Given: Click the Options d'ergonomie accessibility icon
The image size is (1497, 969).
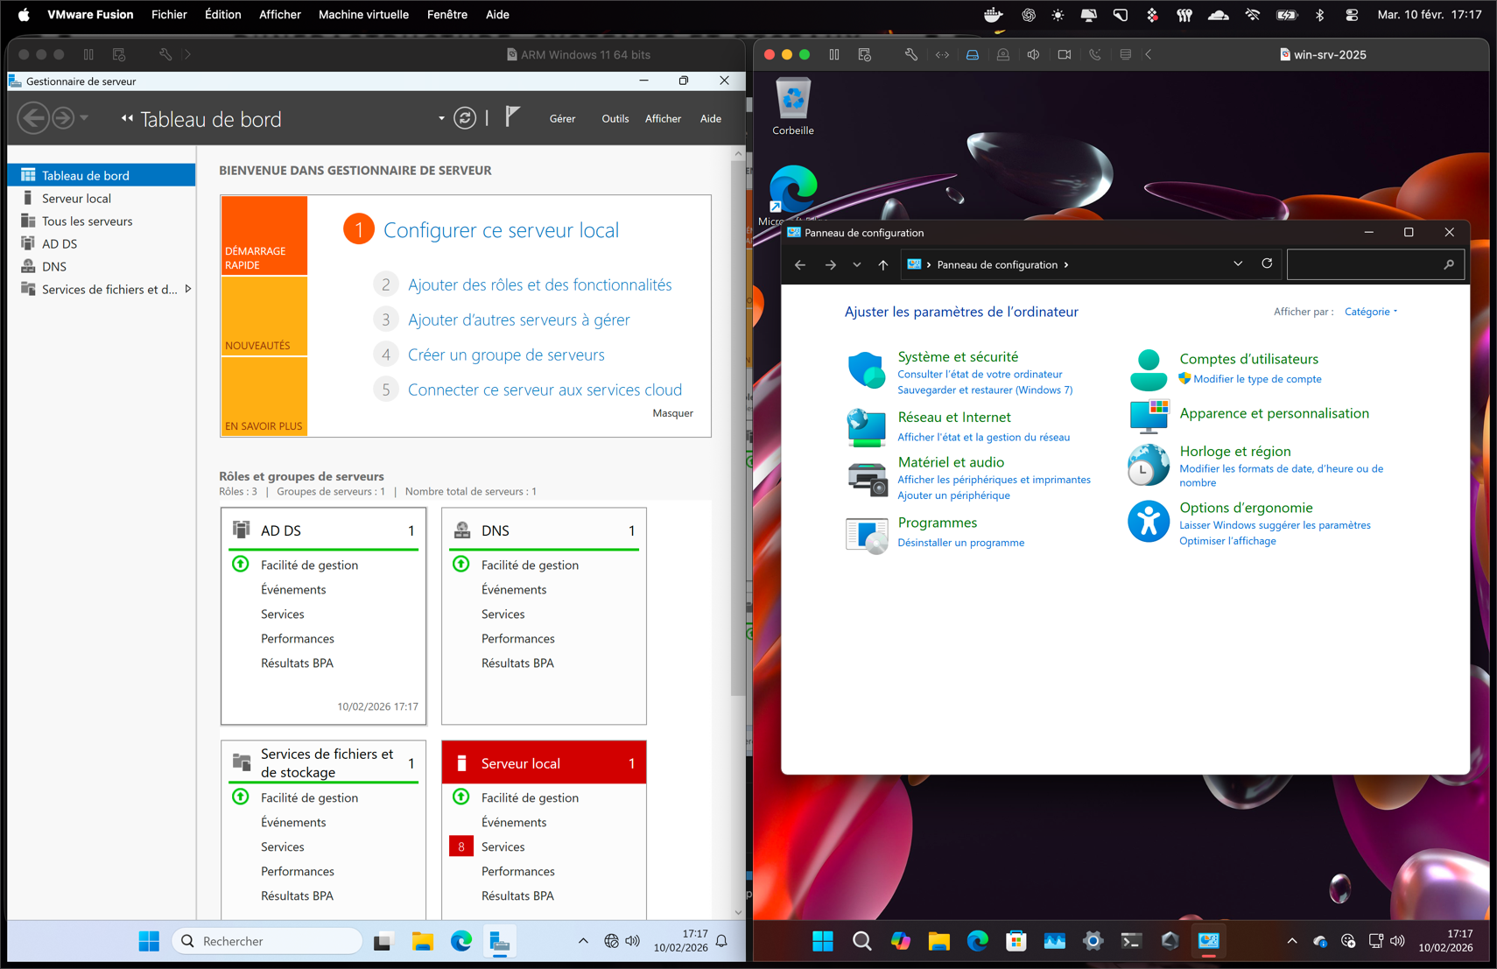Looking at the screenshot, I should coord(1148,522).
